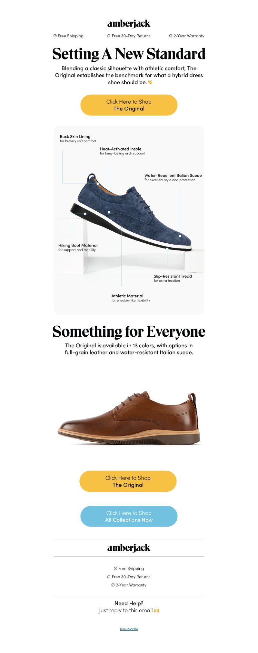
Task: Click the Slip-Resistant Tread marker on sole
Action: point(167,249)
